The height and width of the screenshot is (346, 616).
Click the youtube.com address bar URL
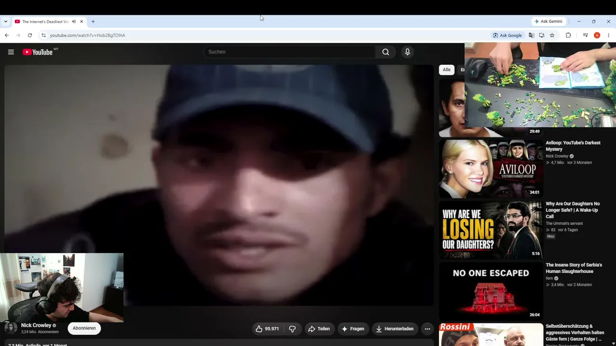[x=88, y=35]
